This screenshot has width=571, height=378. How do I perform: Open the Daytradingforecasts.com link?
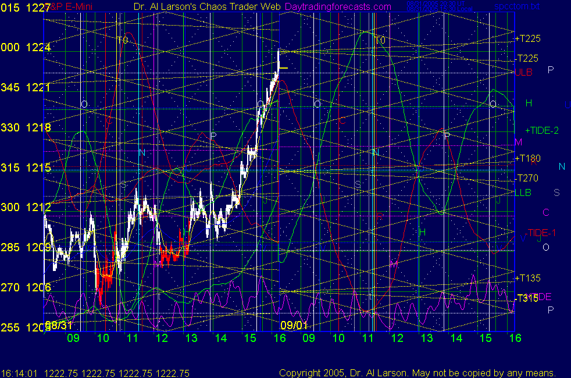click(338, 6)
